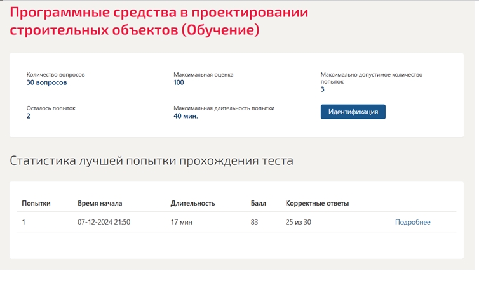
Task: Click the Статистика лучшей попытки heading
Action: pos(151,160)
